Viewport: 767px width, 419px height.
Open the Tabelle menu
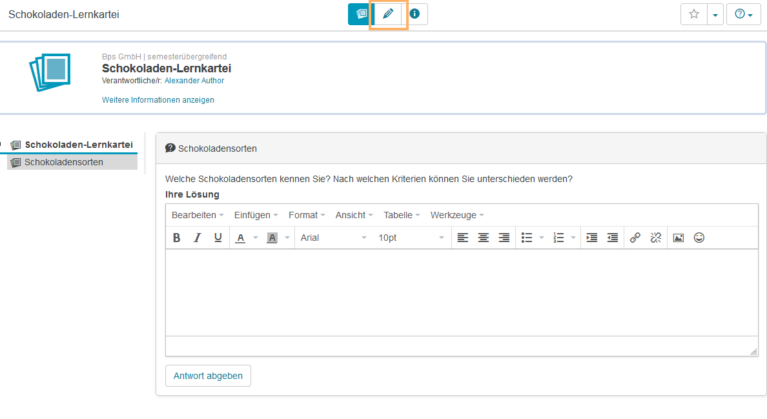click(402, 215)
